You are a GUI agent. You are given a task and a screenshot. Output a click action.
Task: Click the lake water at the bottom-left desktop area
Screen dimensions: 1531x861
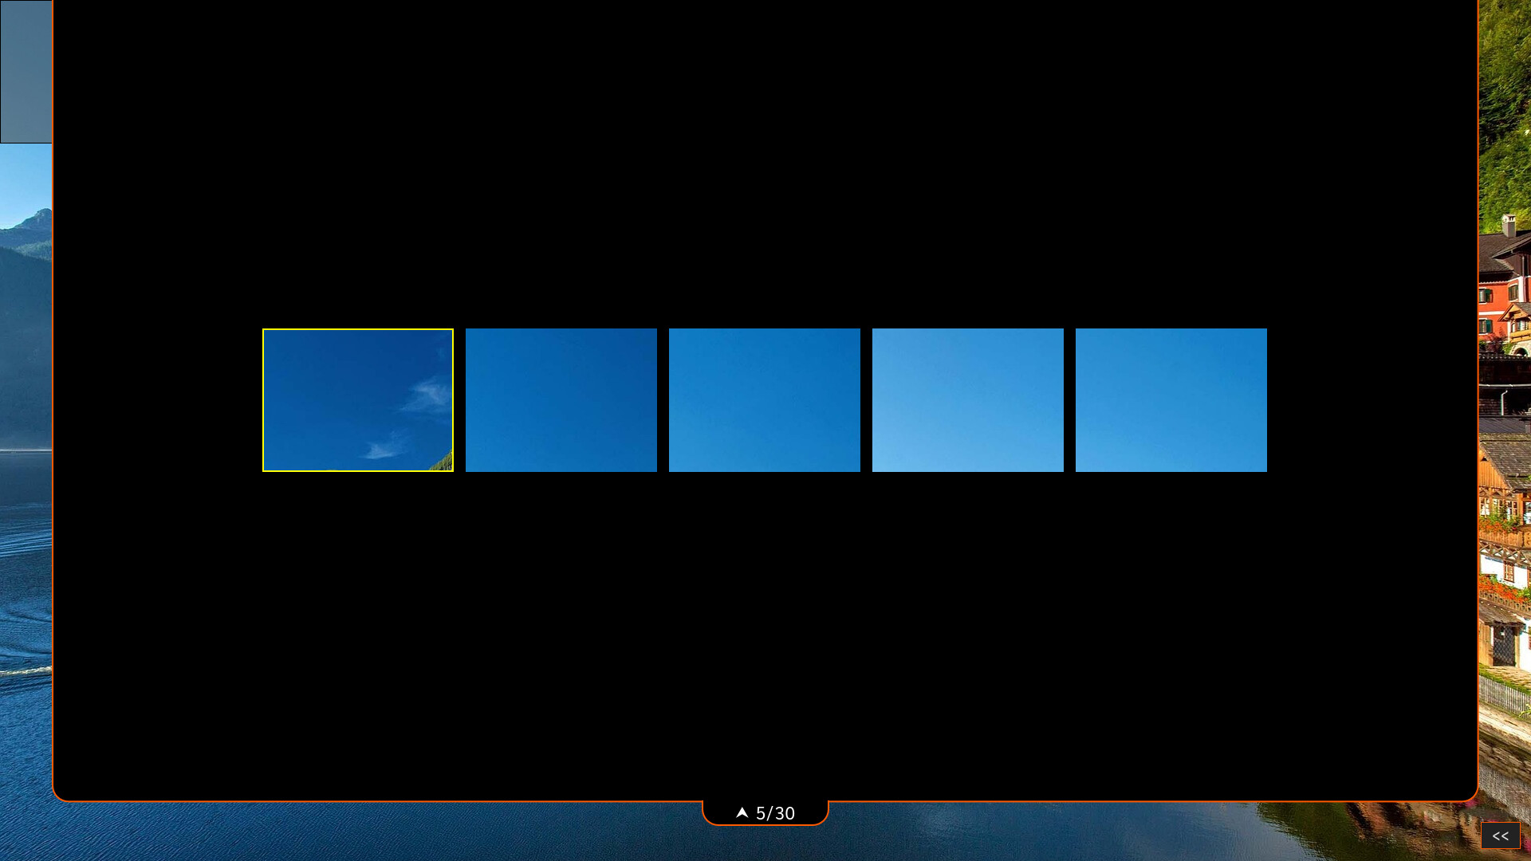(x=24, y=757)
